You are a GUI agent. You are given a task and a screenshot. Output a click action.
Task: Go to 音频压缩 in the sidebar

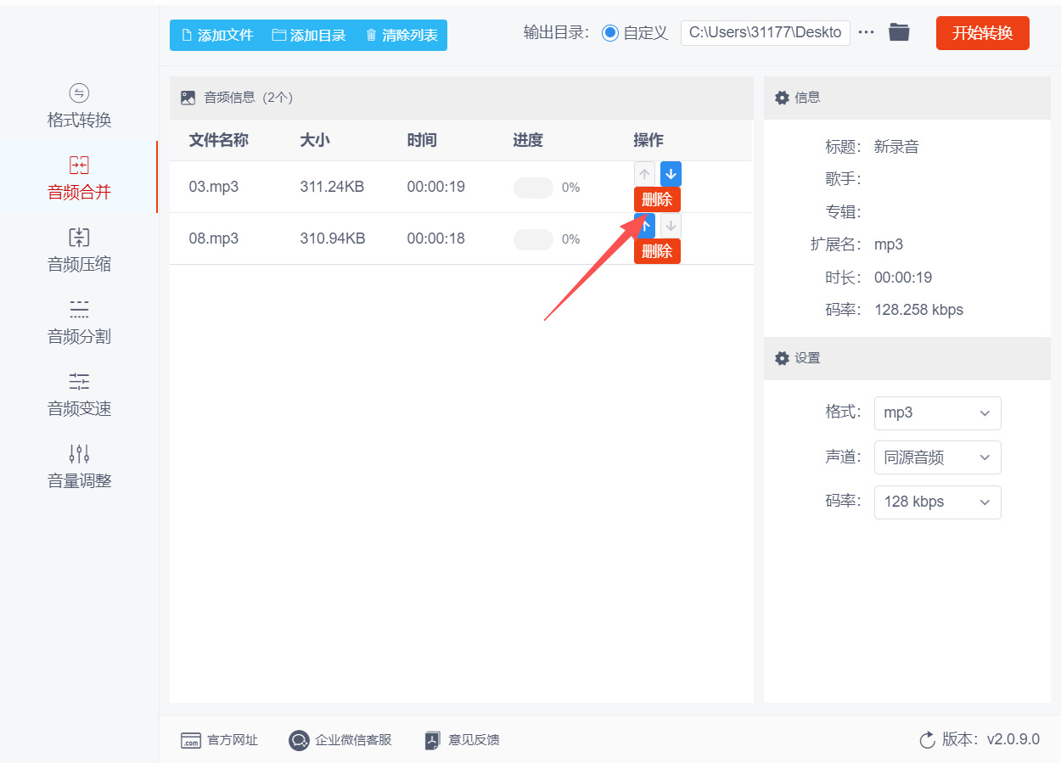(79, 250)
